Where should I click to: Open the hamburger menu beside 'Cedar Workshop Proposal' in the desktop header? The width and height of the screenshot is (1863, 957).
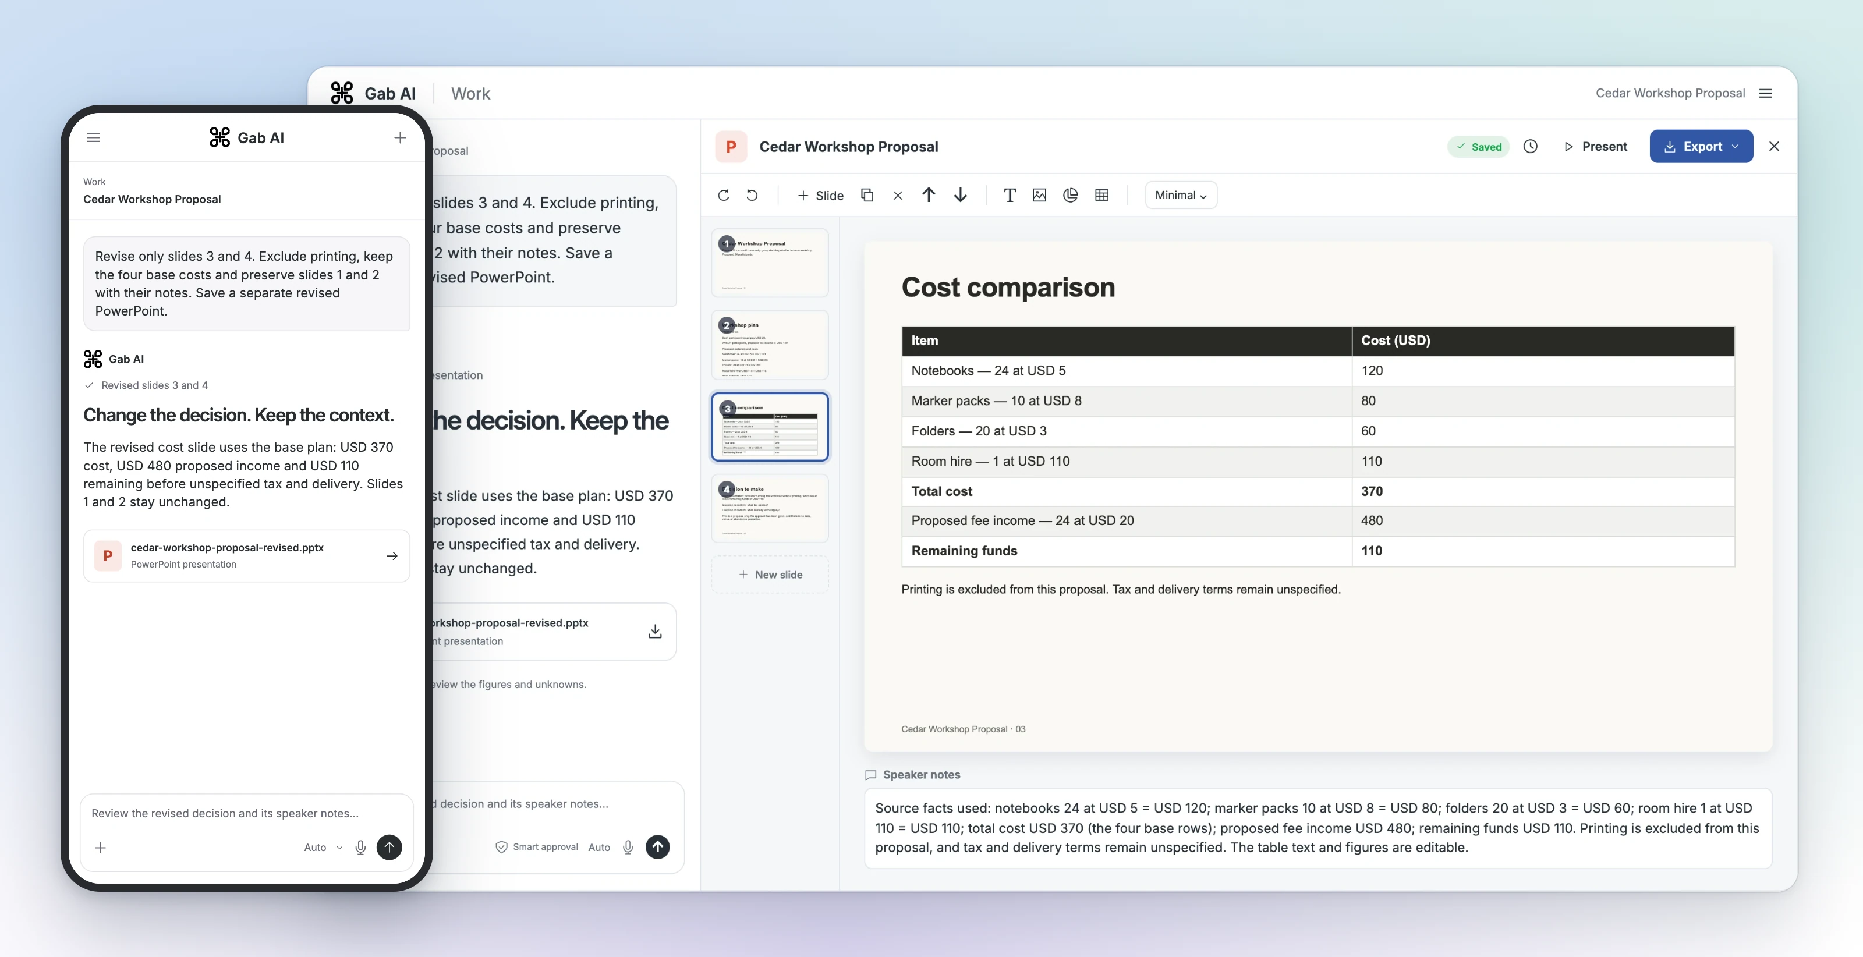[x=1765, y=93]
